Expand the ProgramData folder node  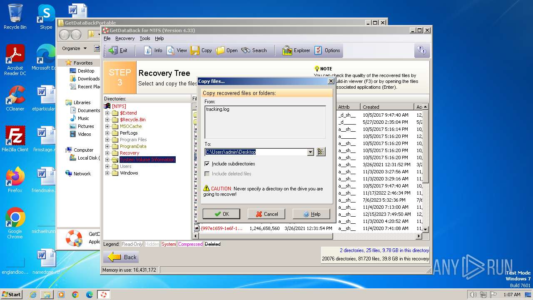pyautogui.click(x=107, y=146)
